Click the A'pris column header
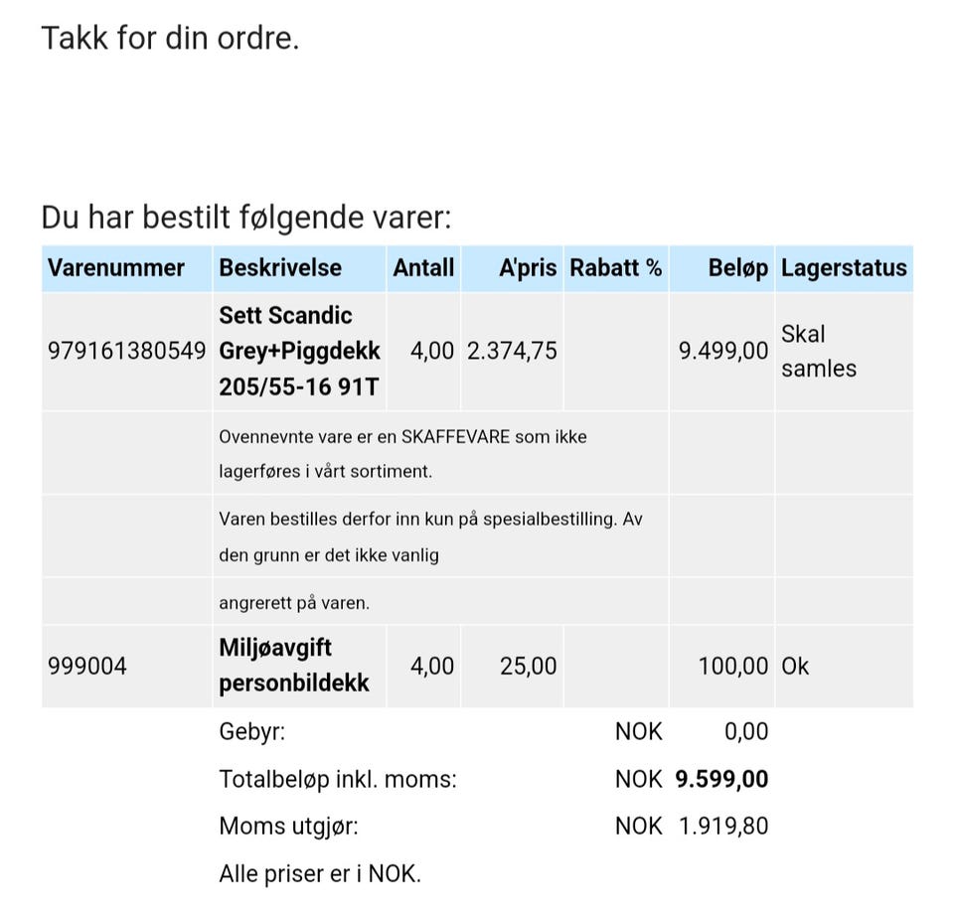The width and height of the screenshot is (954, 915). click(x=528, y=268)
